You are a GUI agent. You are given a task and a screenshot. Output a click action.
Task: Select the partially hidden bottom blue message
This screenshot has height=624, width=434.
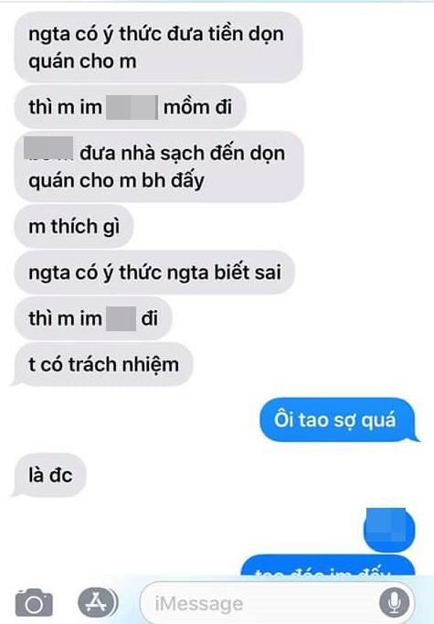(x=328, y=565)
